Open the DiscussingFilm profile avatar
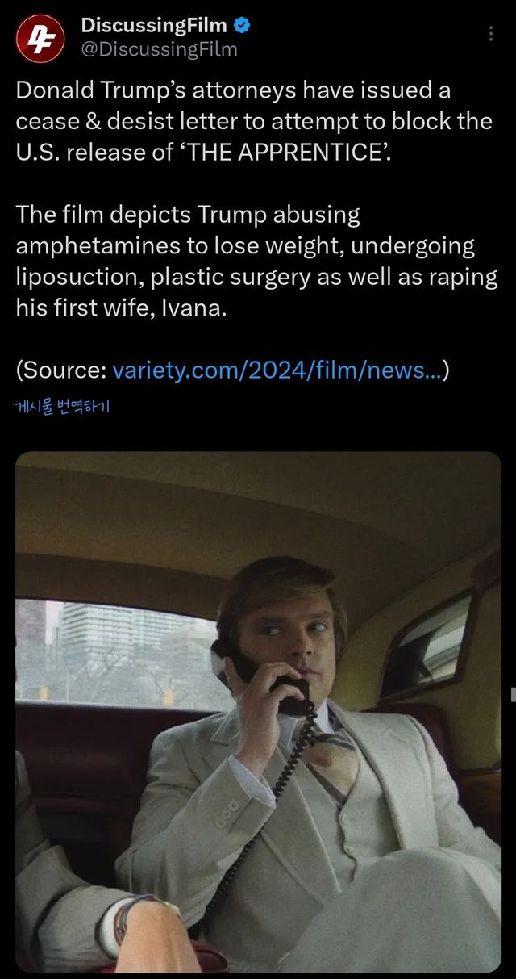 [40, 38]
